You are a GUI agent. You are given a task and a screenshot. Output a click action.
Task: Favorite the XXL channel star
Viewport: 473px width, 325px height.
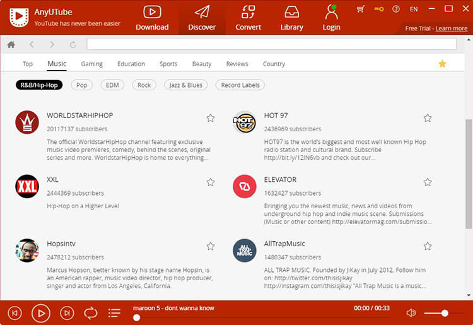point(211,182)
